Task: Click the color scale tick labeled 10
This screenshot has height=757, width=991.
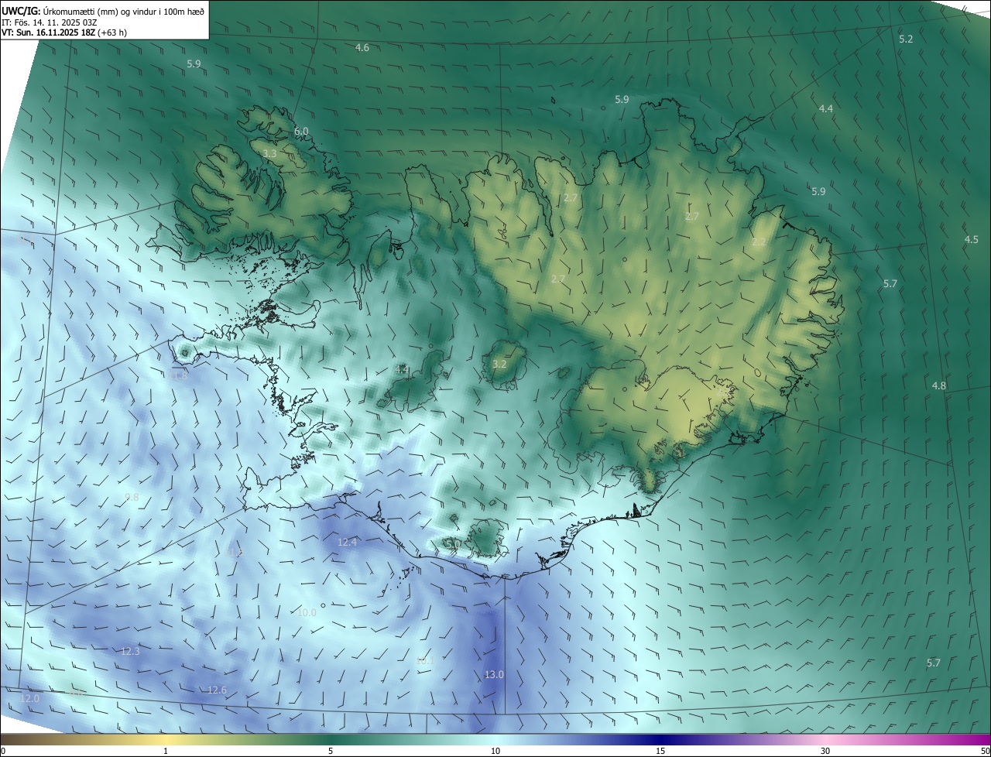Action: pos(495,751)
